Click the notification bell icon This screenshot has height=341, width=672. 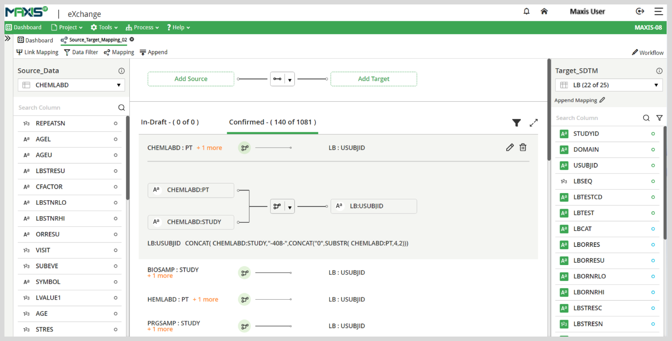coord(527,12)
